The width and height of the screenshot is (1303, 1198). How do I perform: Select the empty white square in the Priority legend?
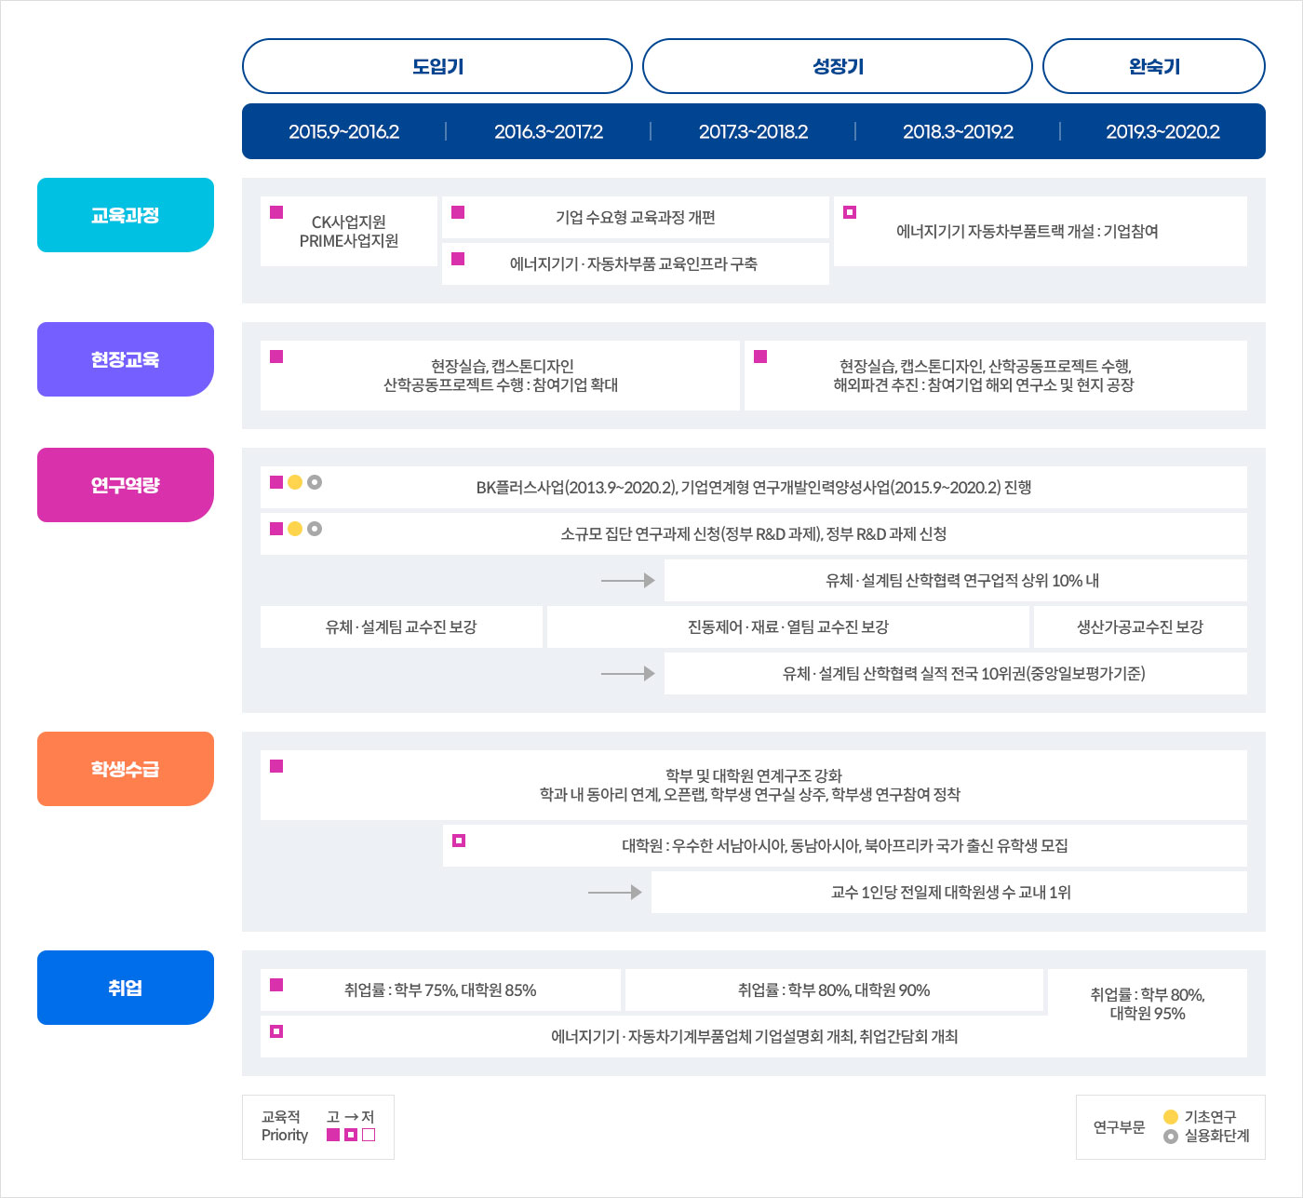[x=369, y=1135]
